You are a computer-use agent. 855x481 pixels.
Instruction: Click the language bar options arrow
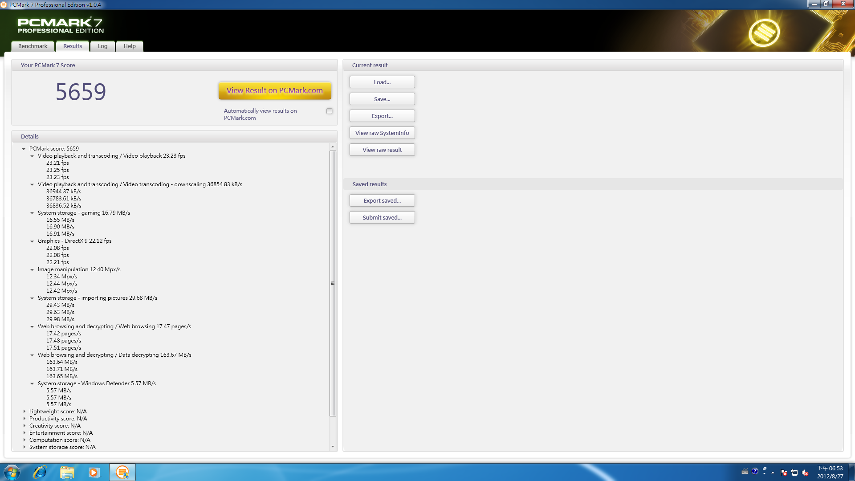point(765,474)
